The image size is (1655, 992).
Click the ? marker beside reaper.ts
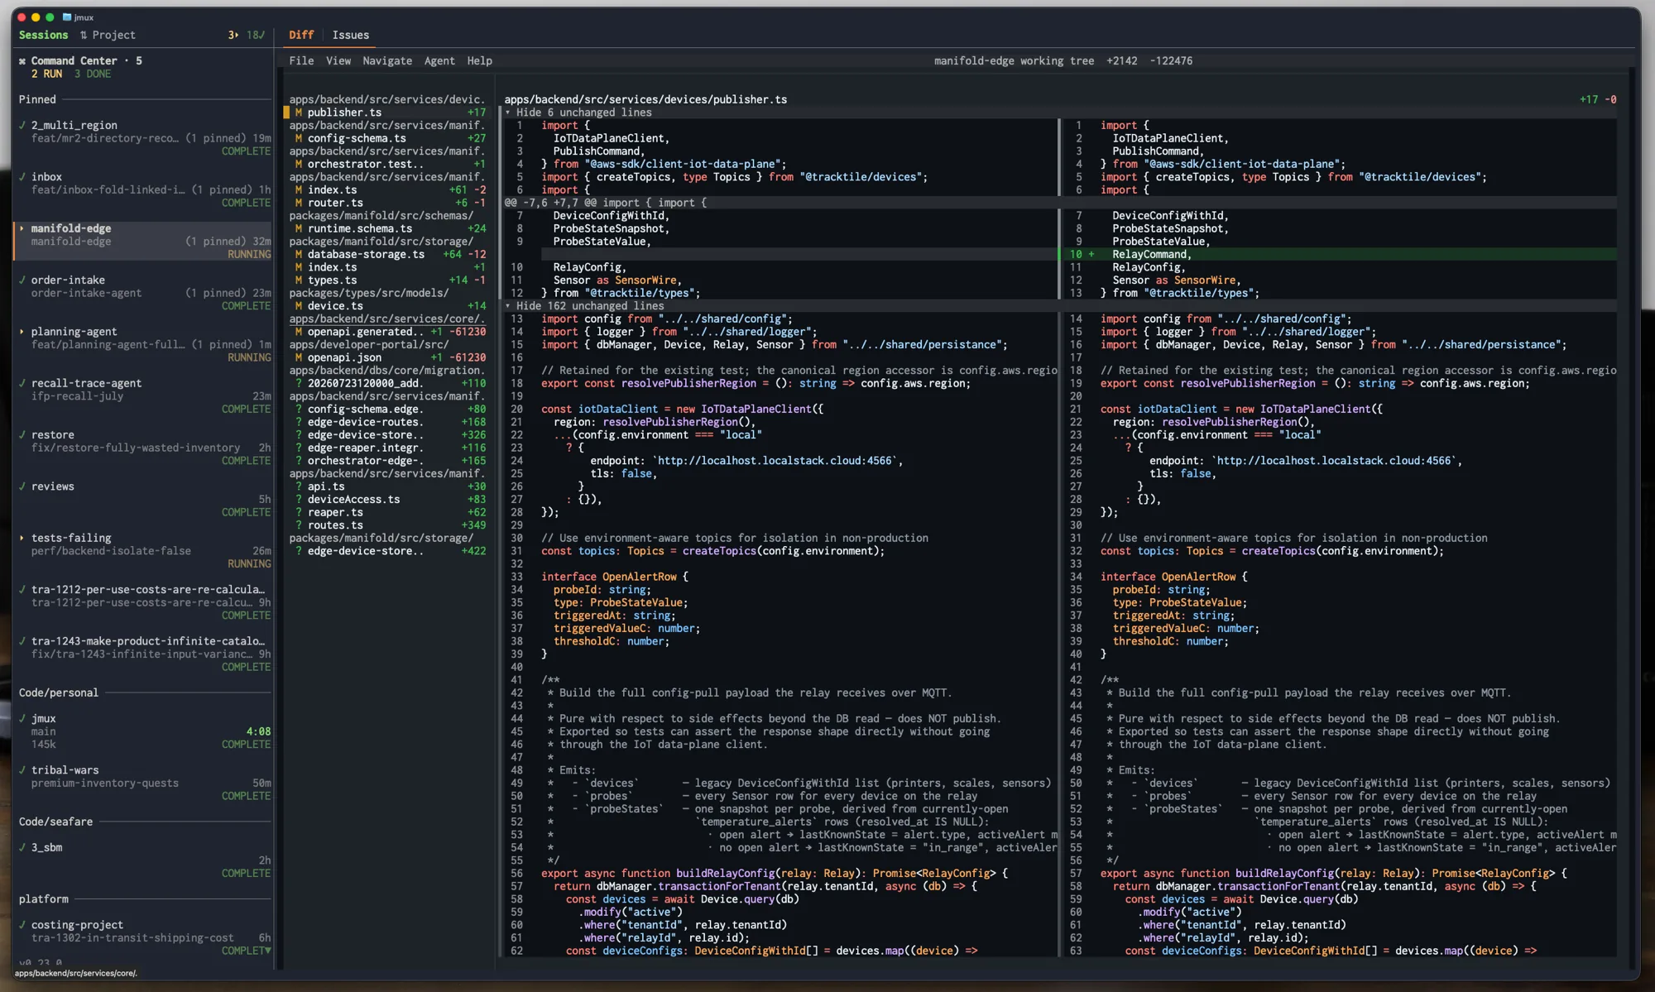tap(299, 513)
